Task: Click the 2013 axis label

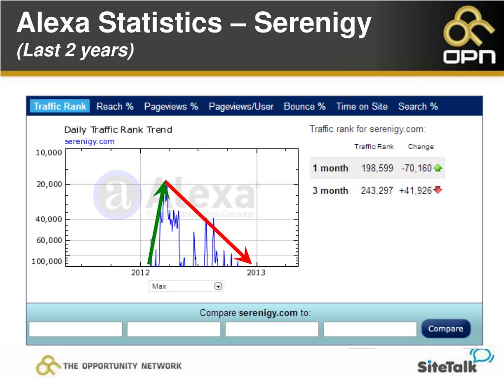Action: coord(256,273)
